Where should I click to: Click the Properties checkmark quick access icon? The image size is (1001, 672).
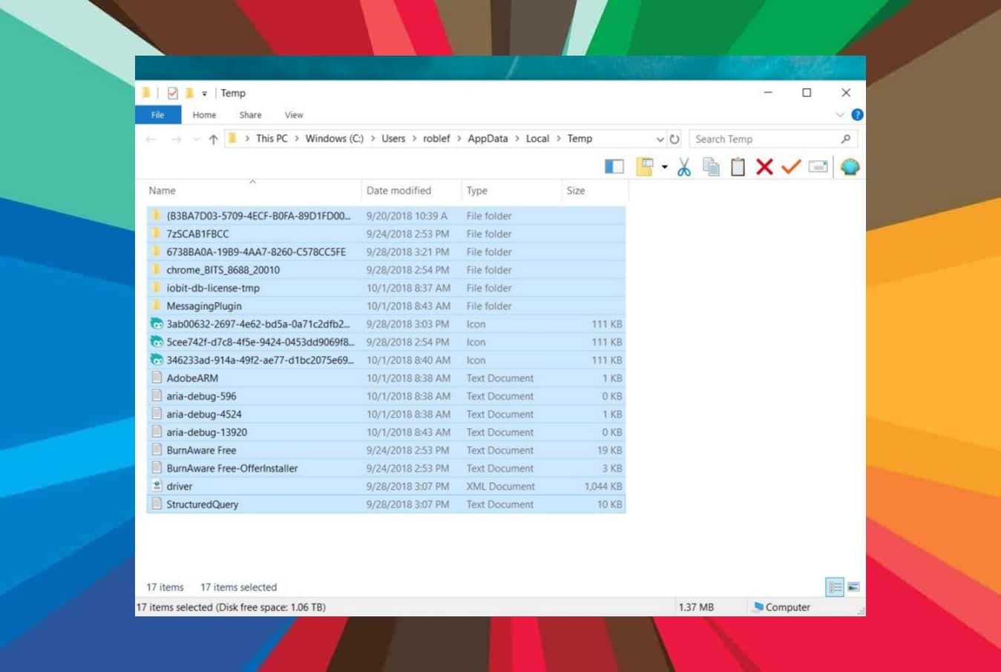(172, 93)
